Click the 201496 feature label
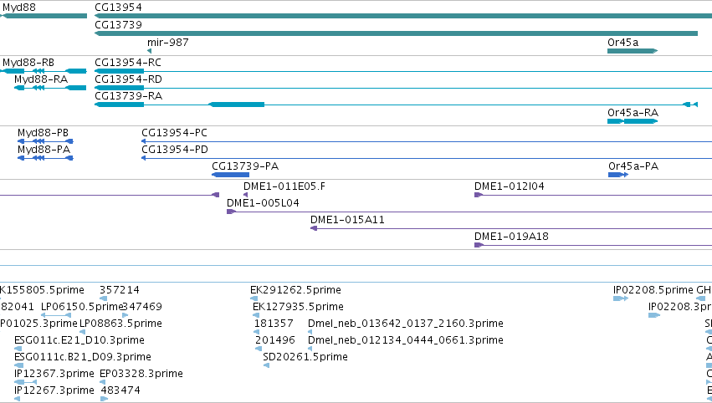This screenshot has width=712, height=403. point(275,340)
